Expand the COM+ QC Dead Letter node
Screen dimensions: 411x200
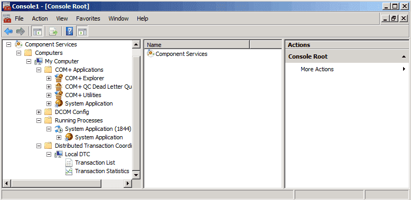[x=49, y=87]
